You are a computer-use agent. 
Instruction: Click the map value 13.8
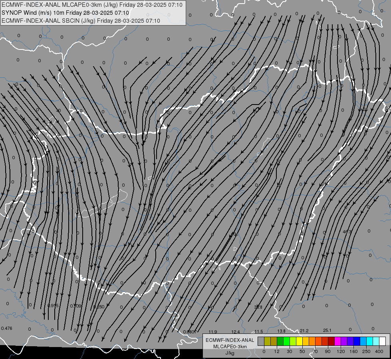click(281, 331)
